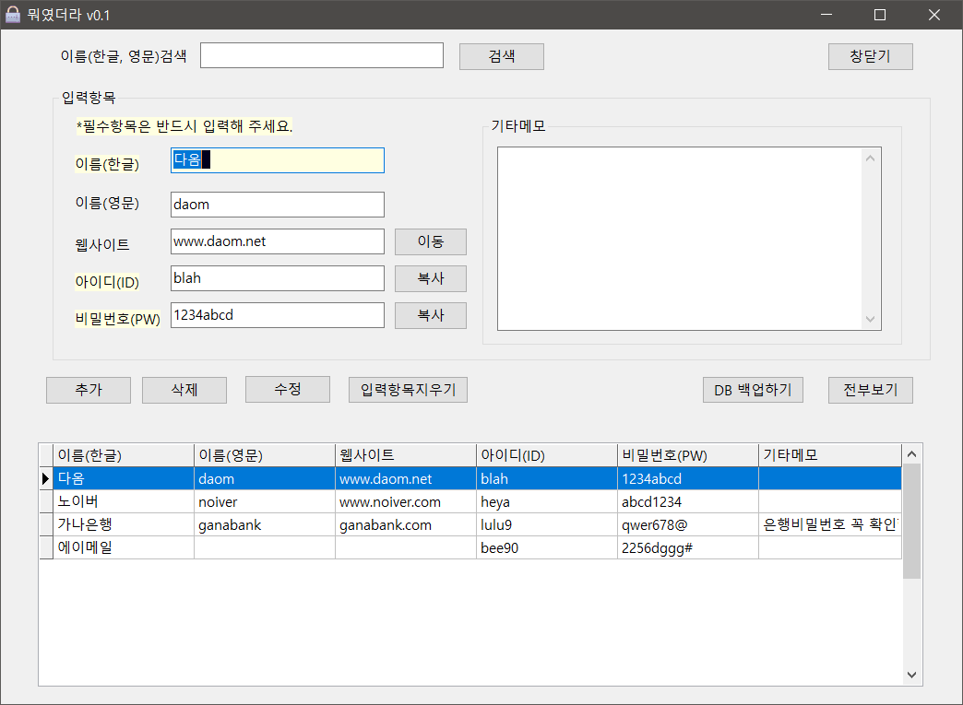Viewport: 963px width, 705px height.
Task: Click the lock app icon in title bar
Action: [x=12, y=15]
